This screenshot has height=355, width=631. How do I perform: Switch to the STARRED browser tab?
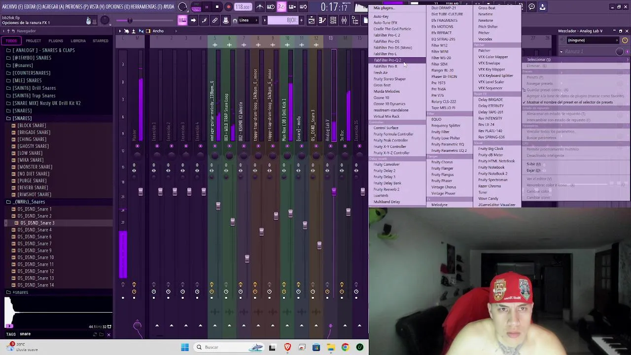(x=101, y=41)
